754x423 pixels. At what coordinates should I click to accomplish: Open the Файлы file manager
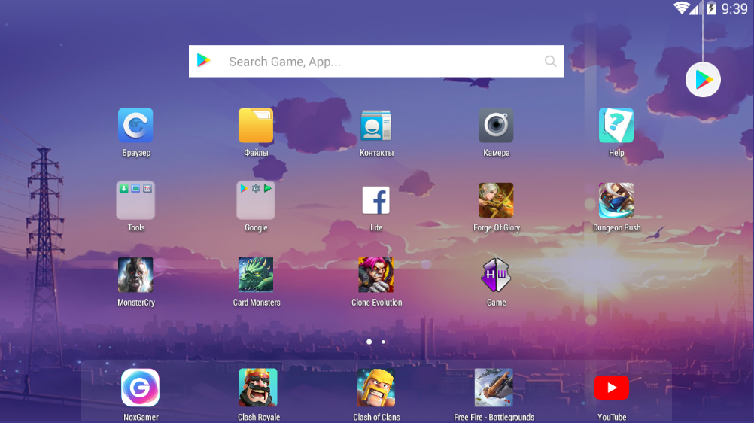tap(256, 126)
